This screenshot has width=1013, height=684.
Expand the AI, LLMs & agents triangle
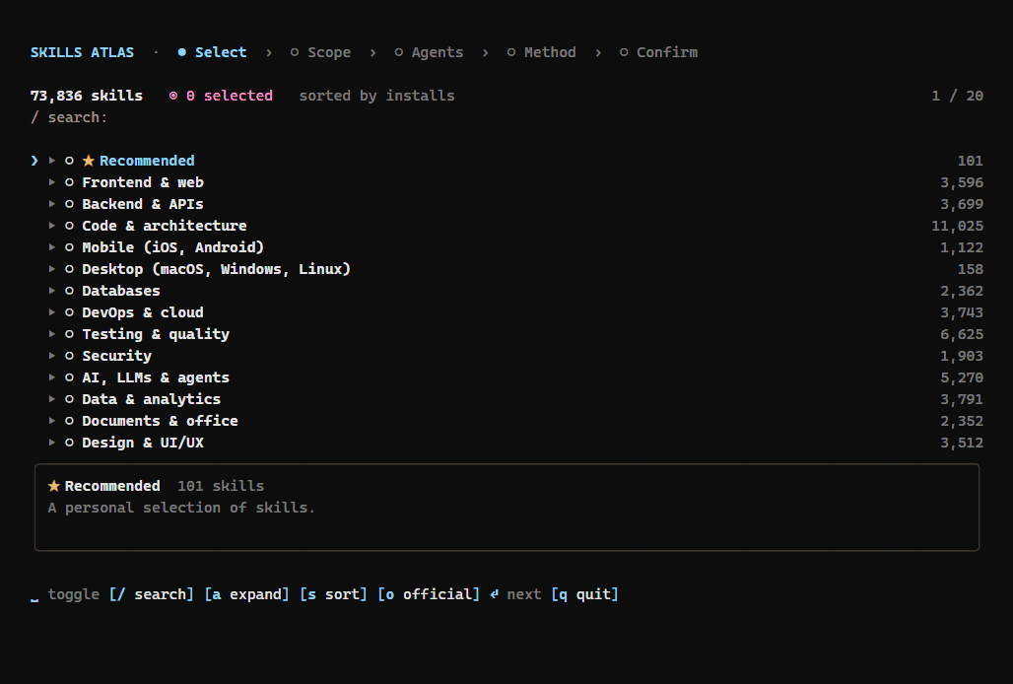tap(52, 377)
